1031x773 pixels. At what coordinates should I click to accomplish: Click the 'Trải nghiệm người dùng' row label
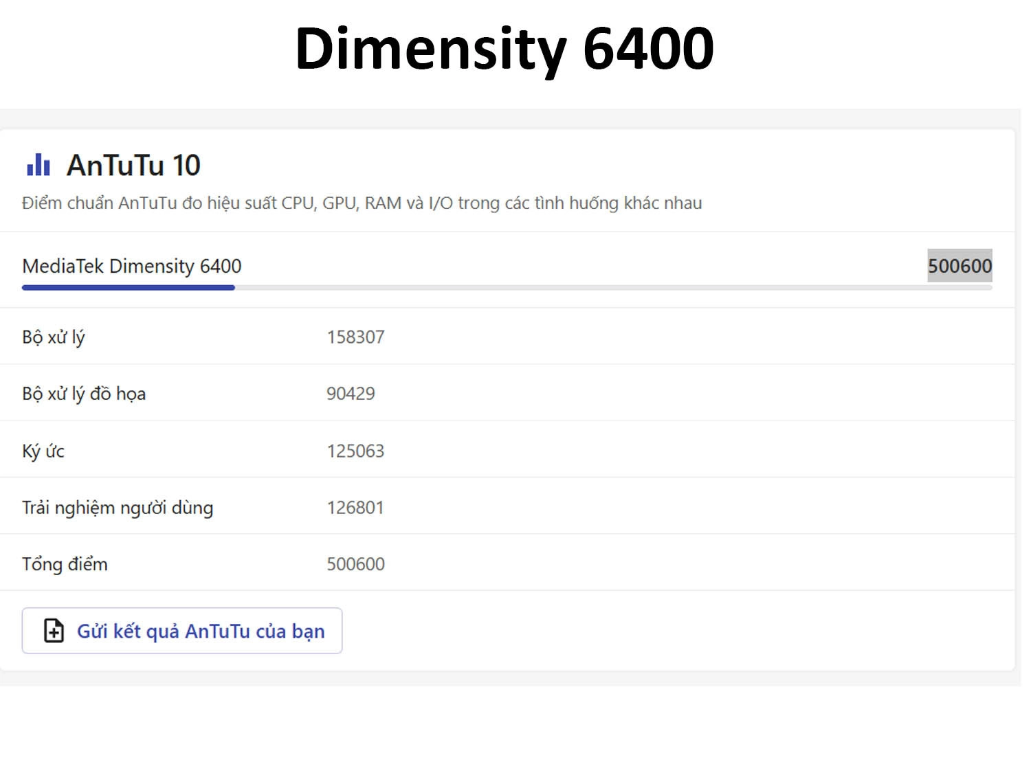click(118, 508)
